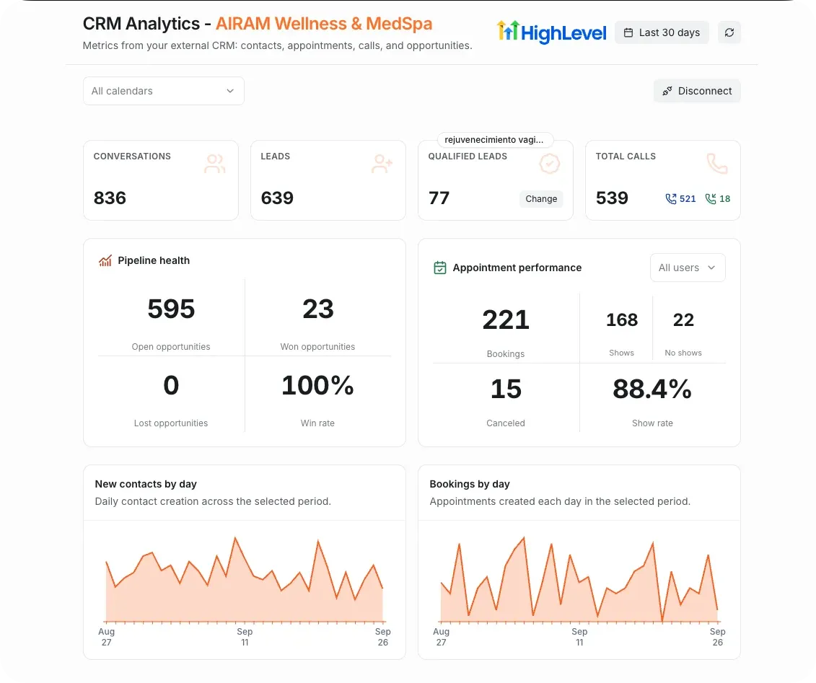Click the Appointment performance heading

click(517, 268)
